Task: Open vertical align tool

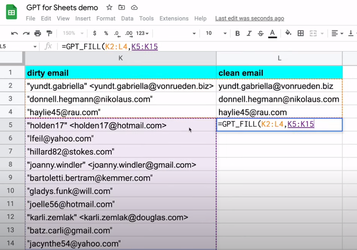Action: [x=351, y=33]
